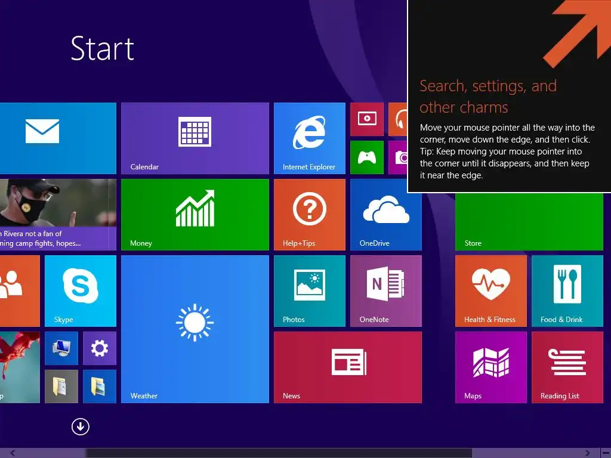This screenshot has width=611, height=458.
Task: Open the red Video tile
Action: pos(367,119)
